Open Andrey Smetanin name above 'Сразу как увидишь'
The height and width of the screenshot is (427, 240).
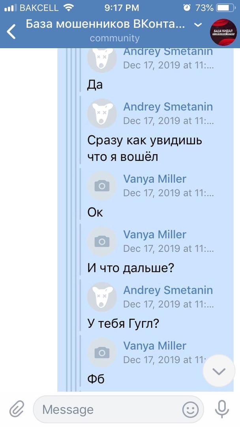tap(168, 107)
